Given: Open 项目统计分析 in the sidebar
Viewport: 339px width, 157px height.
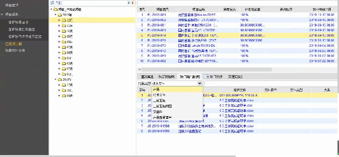Looking at the screenshot, I should point(15,50).
